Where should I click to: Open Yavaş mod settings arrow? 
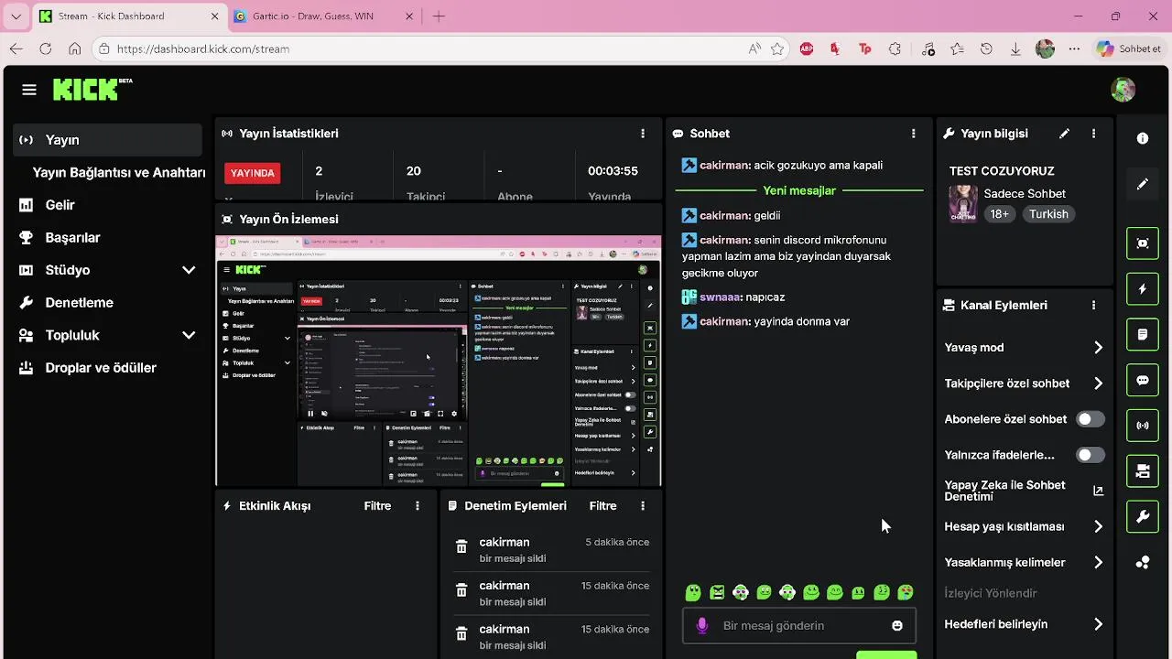pos(1098,348)
